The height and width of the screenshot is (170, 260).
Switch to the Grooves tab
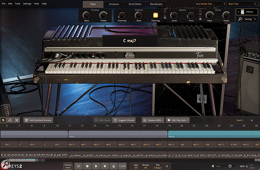coord(114,4)
